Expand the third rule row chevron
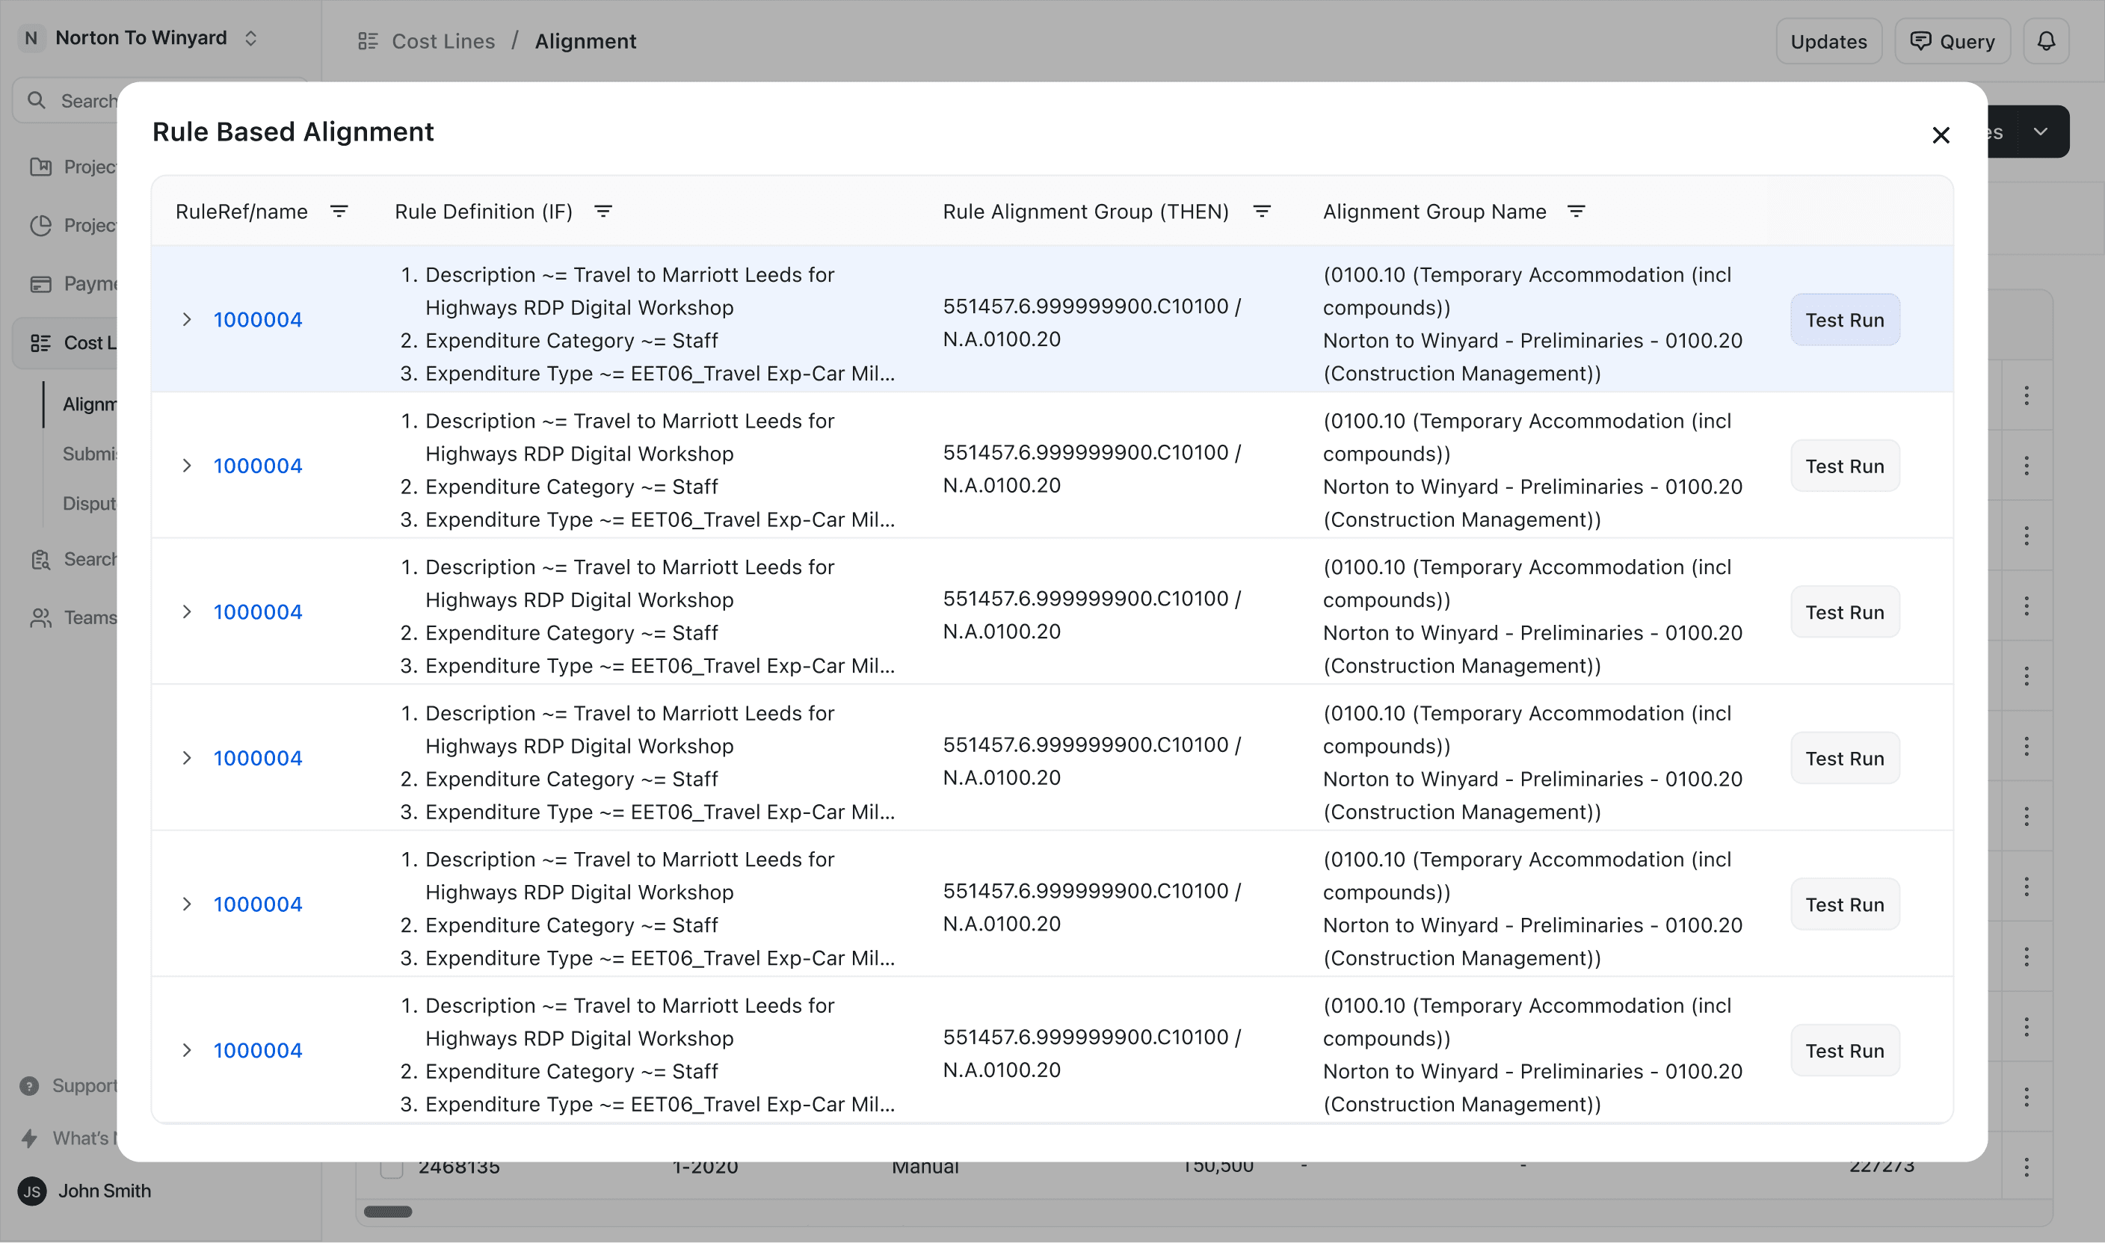The width and height of the screenshot is (2105, 1243). [187, 611]
